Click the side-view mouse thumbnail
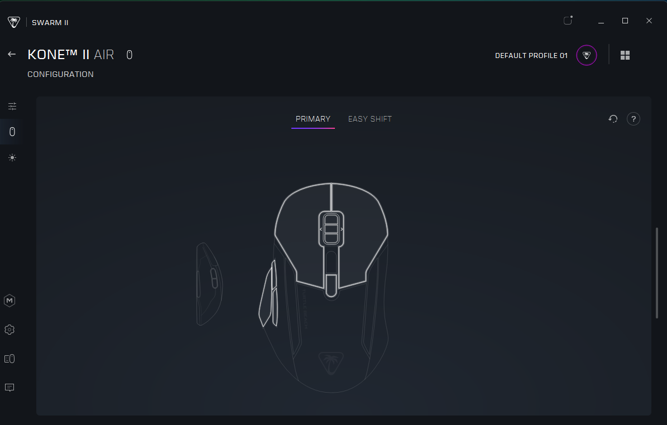The height and width of the screenshot is (425, 667). 209,284
